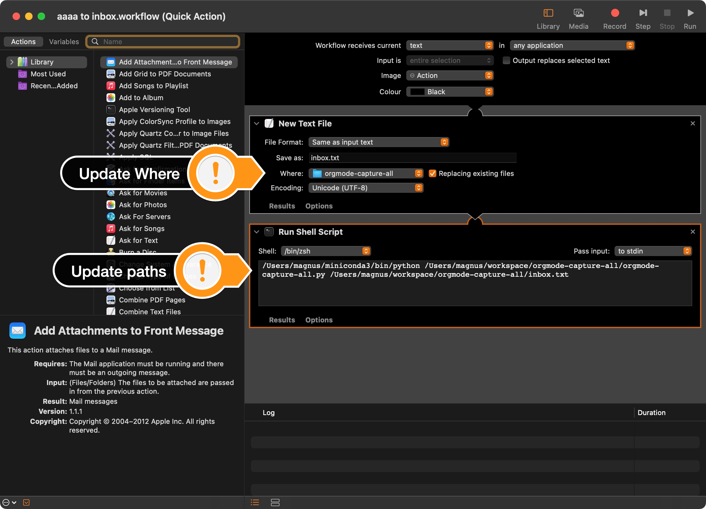Toggle the Library panel toolbar icon

[548, 13]
